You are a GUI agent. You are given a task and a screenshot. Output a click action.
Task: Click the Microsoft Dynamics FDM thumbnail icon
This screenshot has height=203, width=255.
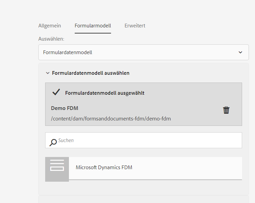[57, 169]
